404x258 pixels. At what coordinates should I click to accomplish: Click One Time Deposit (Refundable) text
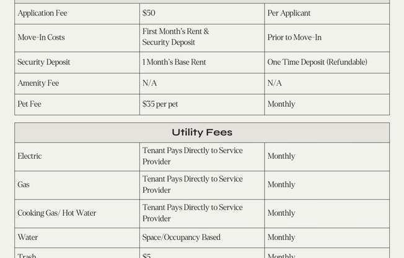317,62
